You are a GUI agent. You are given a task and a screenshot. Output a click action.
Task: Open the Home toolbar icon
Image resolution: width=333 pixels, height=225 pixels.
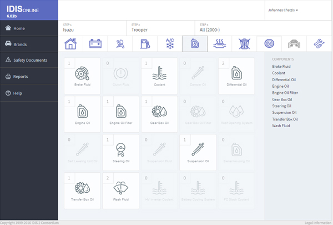point(70,44)
